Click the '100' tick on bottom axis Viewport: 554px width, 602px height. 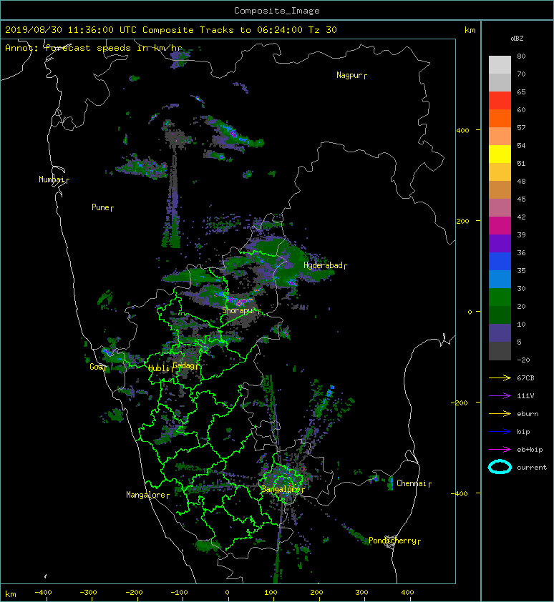[x=271, y=593]
